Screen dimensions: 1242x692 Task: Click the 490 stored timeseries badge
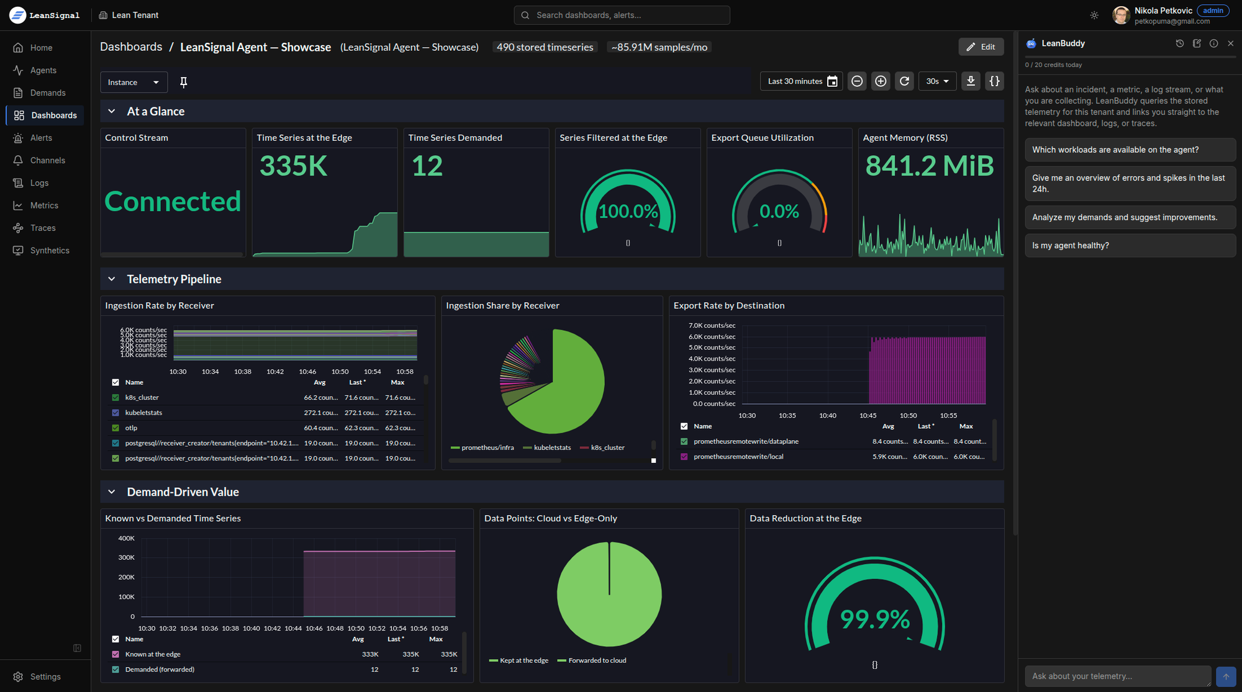coord(545,47)
